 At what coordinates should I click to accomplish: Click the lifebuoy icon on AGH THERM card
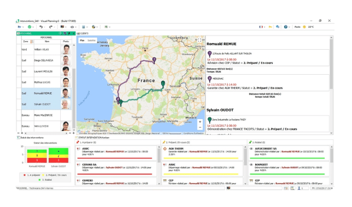pos(165,149)
